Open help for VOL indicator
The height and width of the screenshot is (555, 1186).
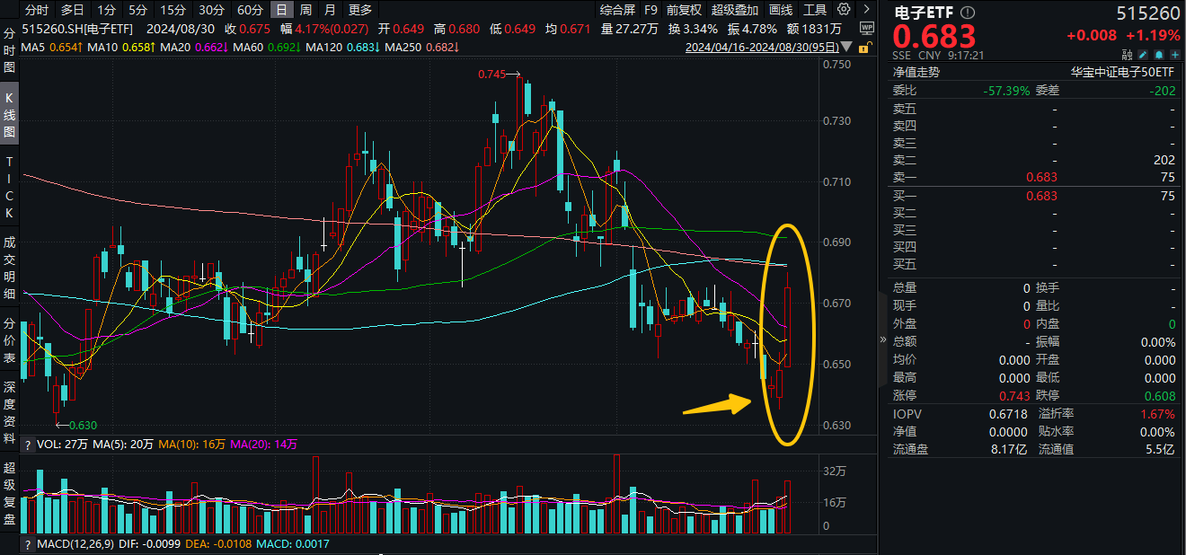click(27, 444)
